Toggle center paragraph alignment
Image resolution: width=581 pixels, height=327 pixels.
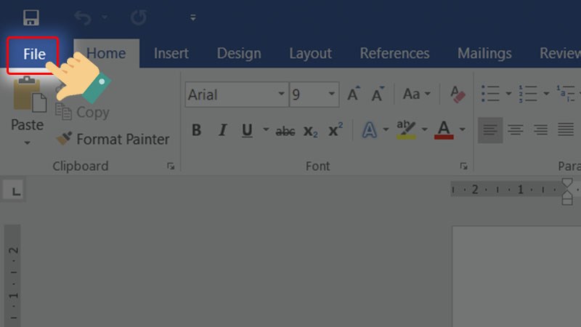coord(516,130)
